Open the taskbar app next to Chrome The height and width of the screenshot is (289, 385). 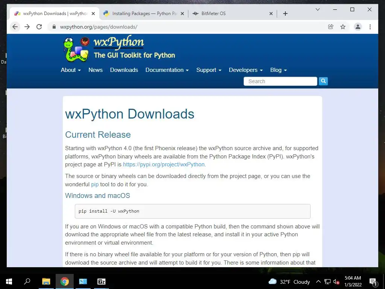[83, 281]
